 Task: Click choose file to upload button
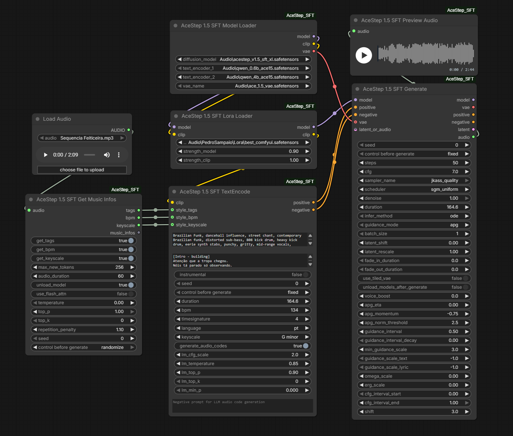82,170
